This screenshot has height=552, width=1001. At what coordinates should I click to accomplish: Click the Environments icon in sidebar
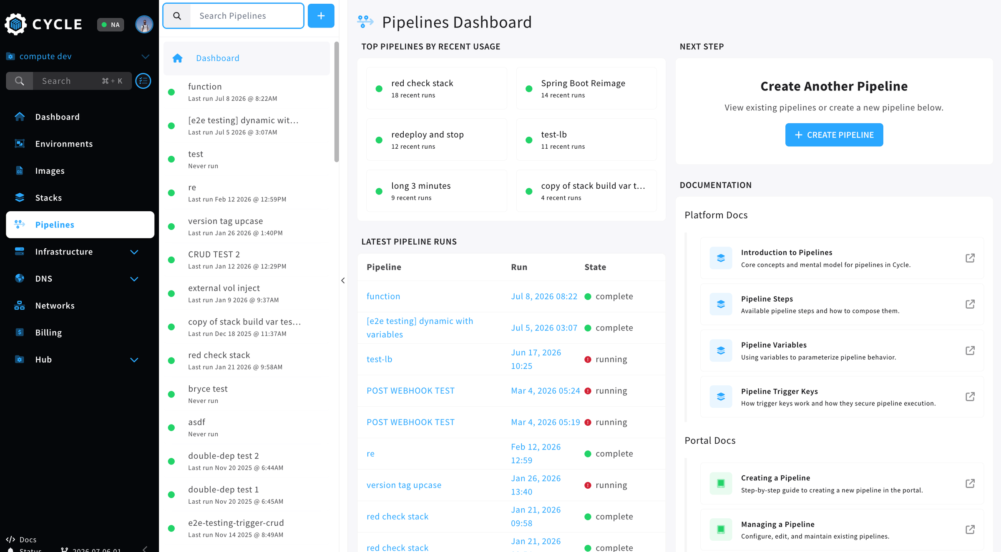click(20, 144)
